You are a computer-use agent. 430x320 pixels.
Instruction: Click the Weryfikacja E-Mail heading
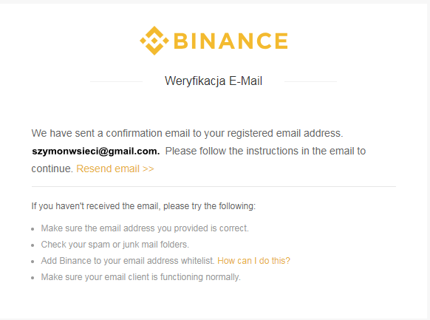click(x=214, y=81)
